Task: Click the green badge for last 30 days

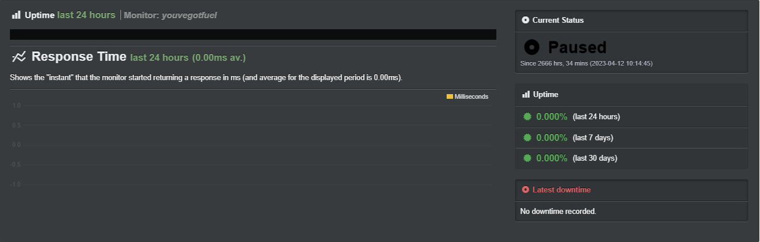Action: [527, 158]
